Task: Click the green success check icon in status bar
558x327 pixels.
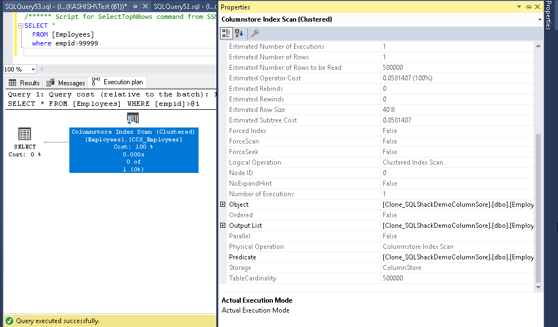Action: click(9, 321)
